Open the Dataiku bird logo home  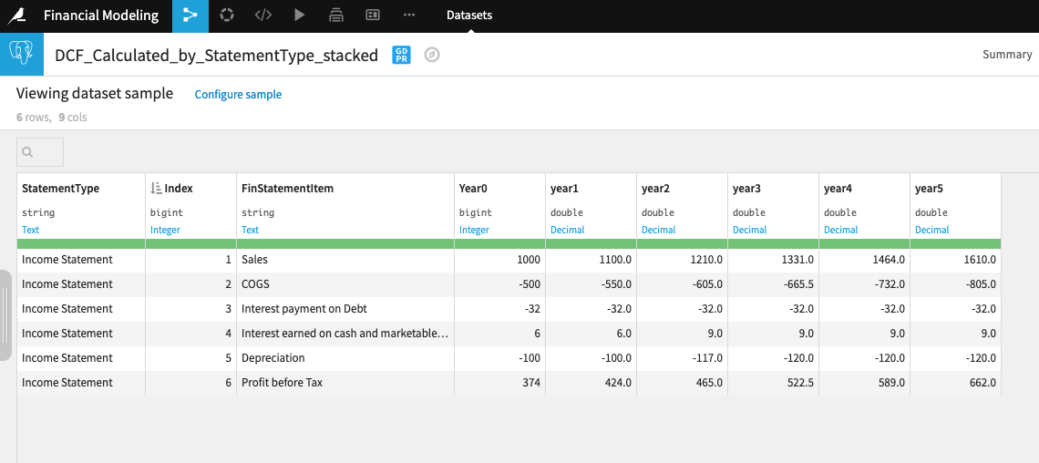(x=16, y=15)
